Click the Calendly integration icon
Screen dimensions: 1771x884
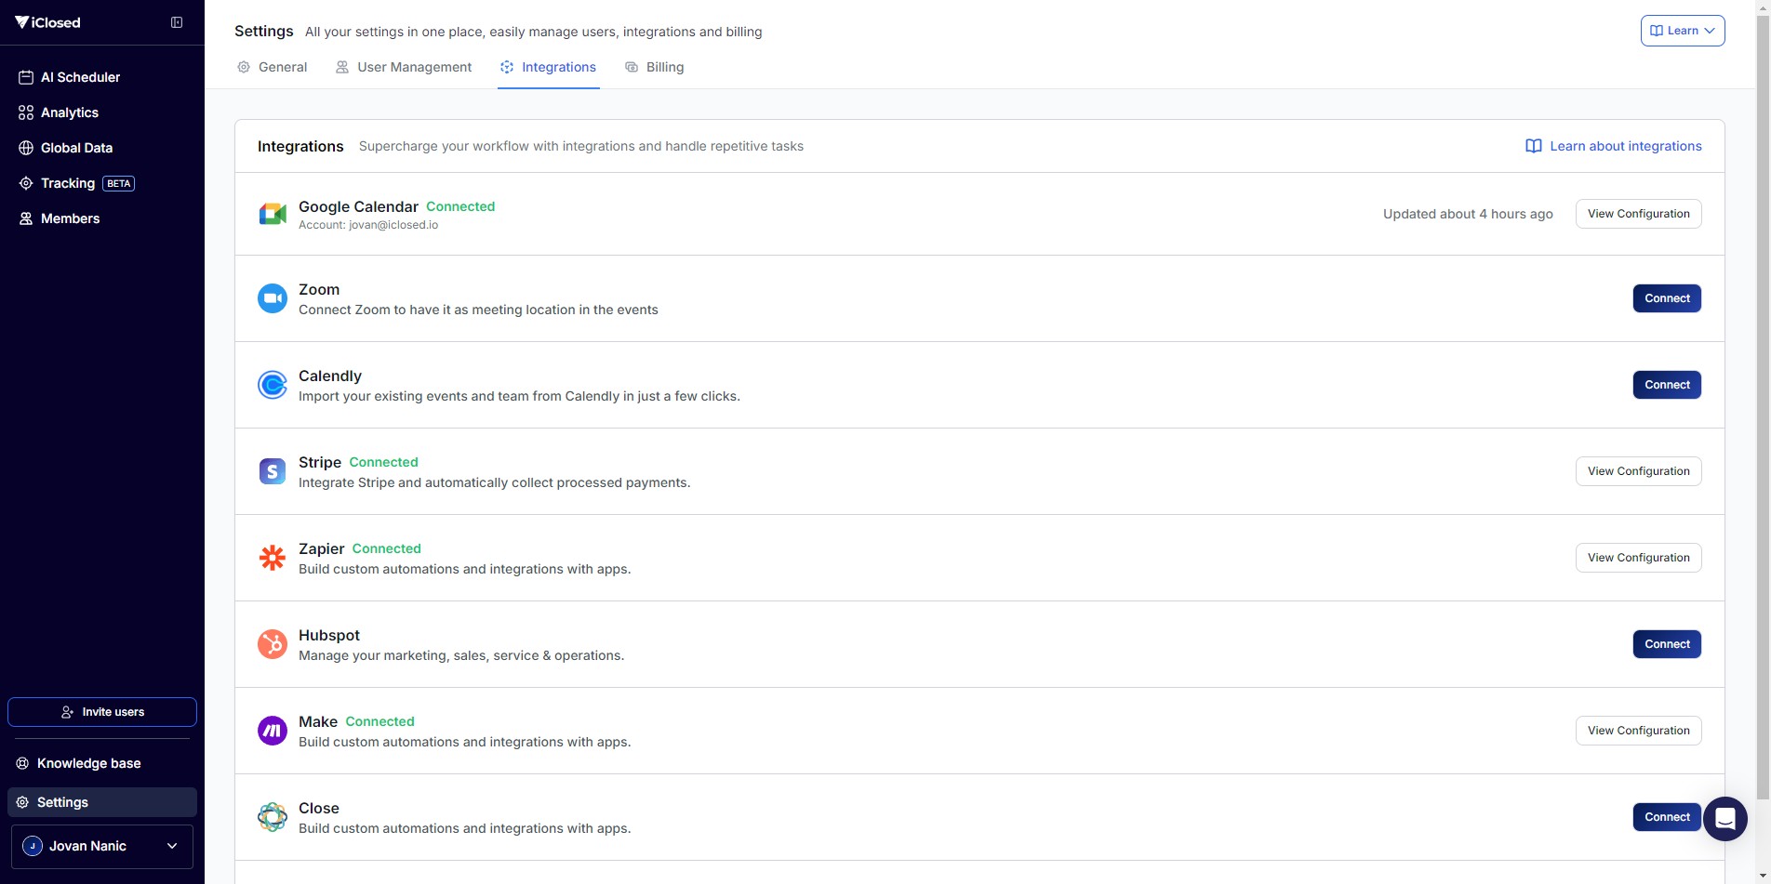pos(273,385)
